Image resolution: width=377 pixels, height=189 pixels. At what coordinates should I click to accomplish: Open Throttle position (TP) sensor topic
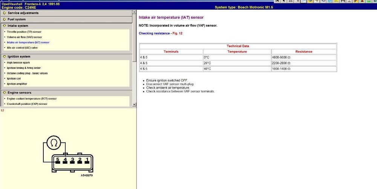click(x=24, y=32)
